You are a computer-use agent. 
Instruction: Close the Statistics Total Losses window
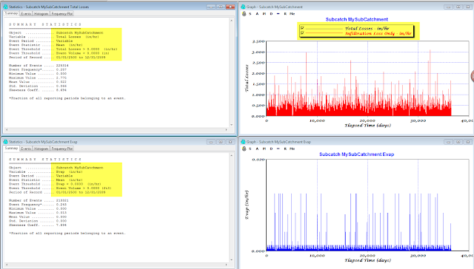coord(230,7)
